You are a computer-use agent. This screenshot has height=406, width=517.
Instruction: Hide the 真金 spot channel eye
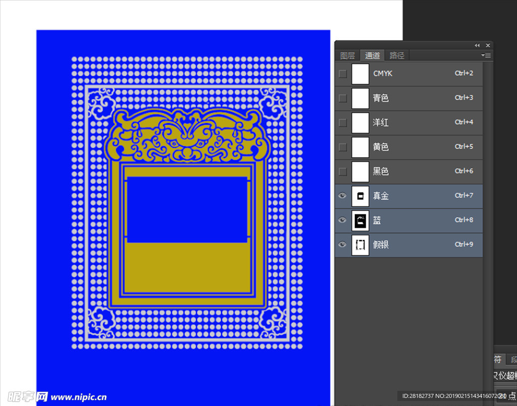tap(343, 196)
